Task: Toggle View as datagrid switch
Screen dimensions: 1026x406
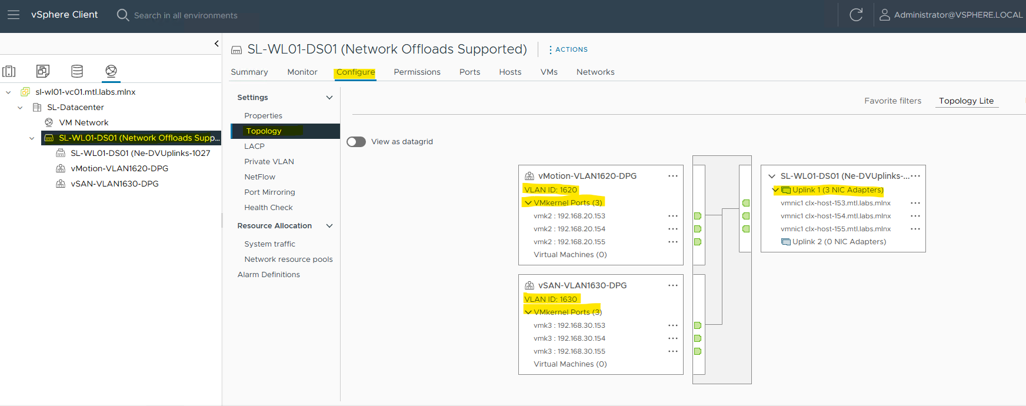Action: (x=356, y=142)
